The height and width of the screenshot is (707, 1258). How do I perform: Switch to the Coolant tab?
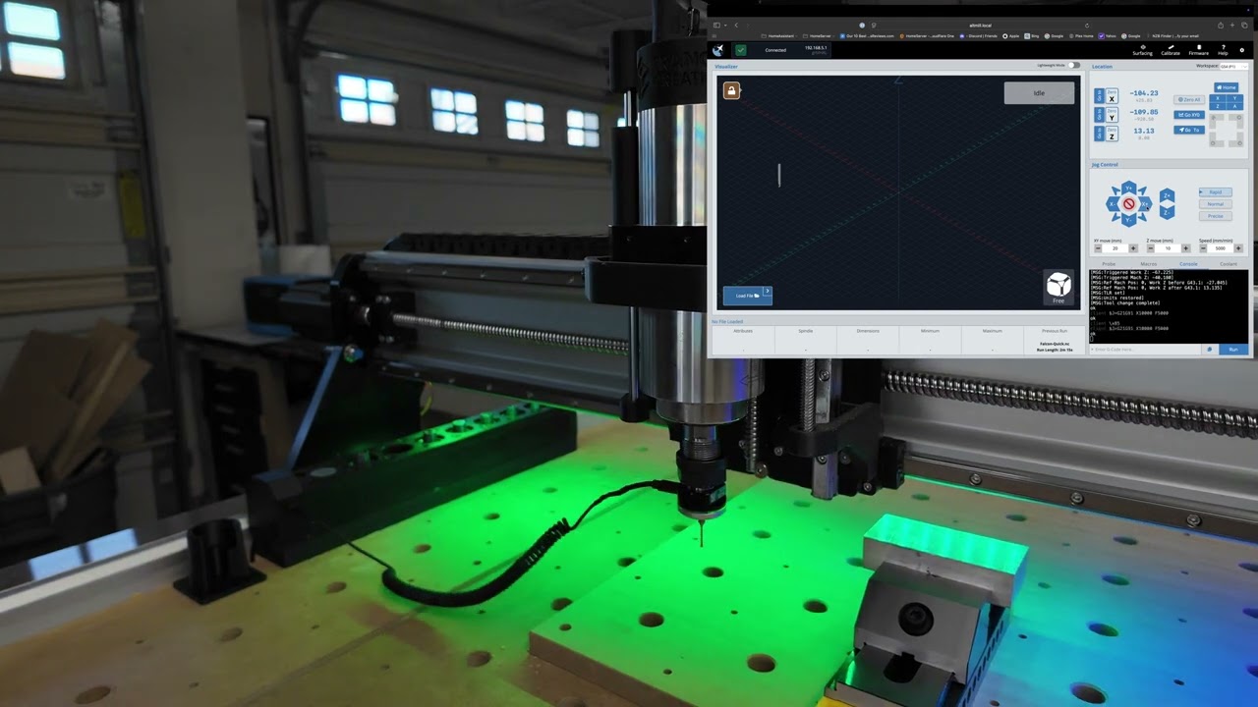pos(1229,263)
